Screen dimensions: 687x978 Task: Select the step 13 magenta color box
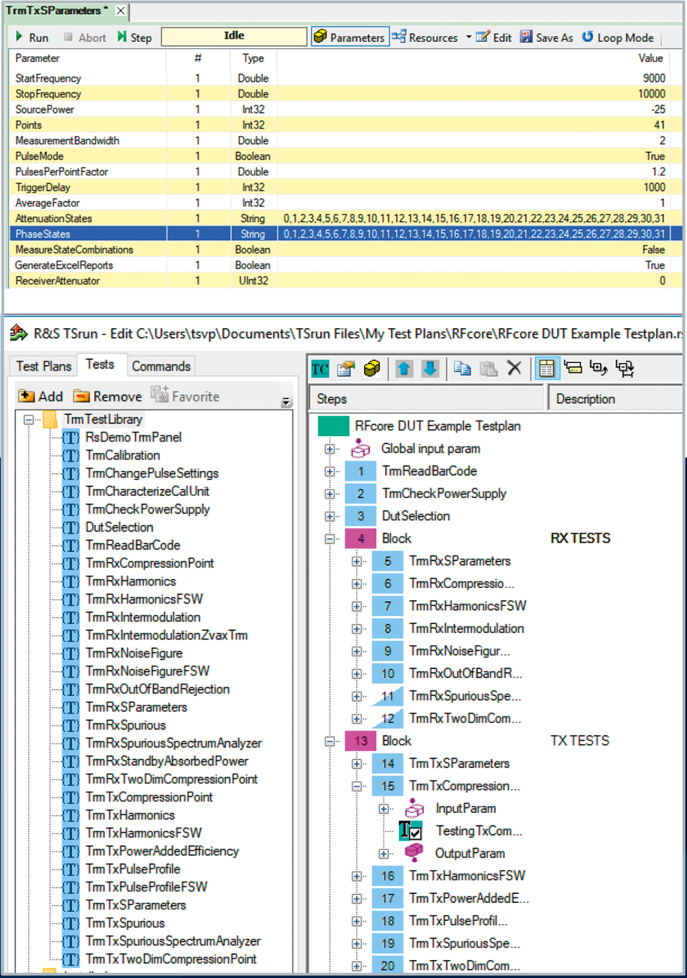click(361, 741)
